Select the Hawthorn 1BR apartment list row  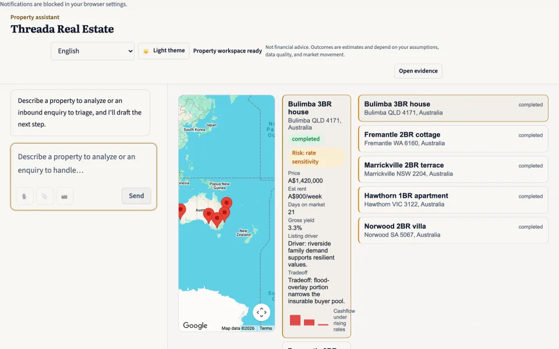[453, 200]
